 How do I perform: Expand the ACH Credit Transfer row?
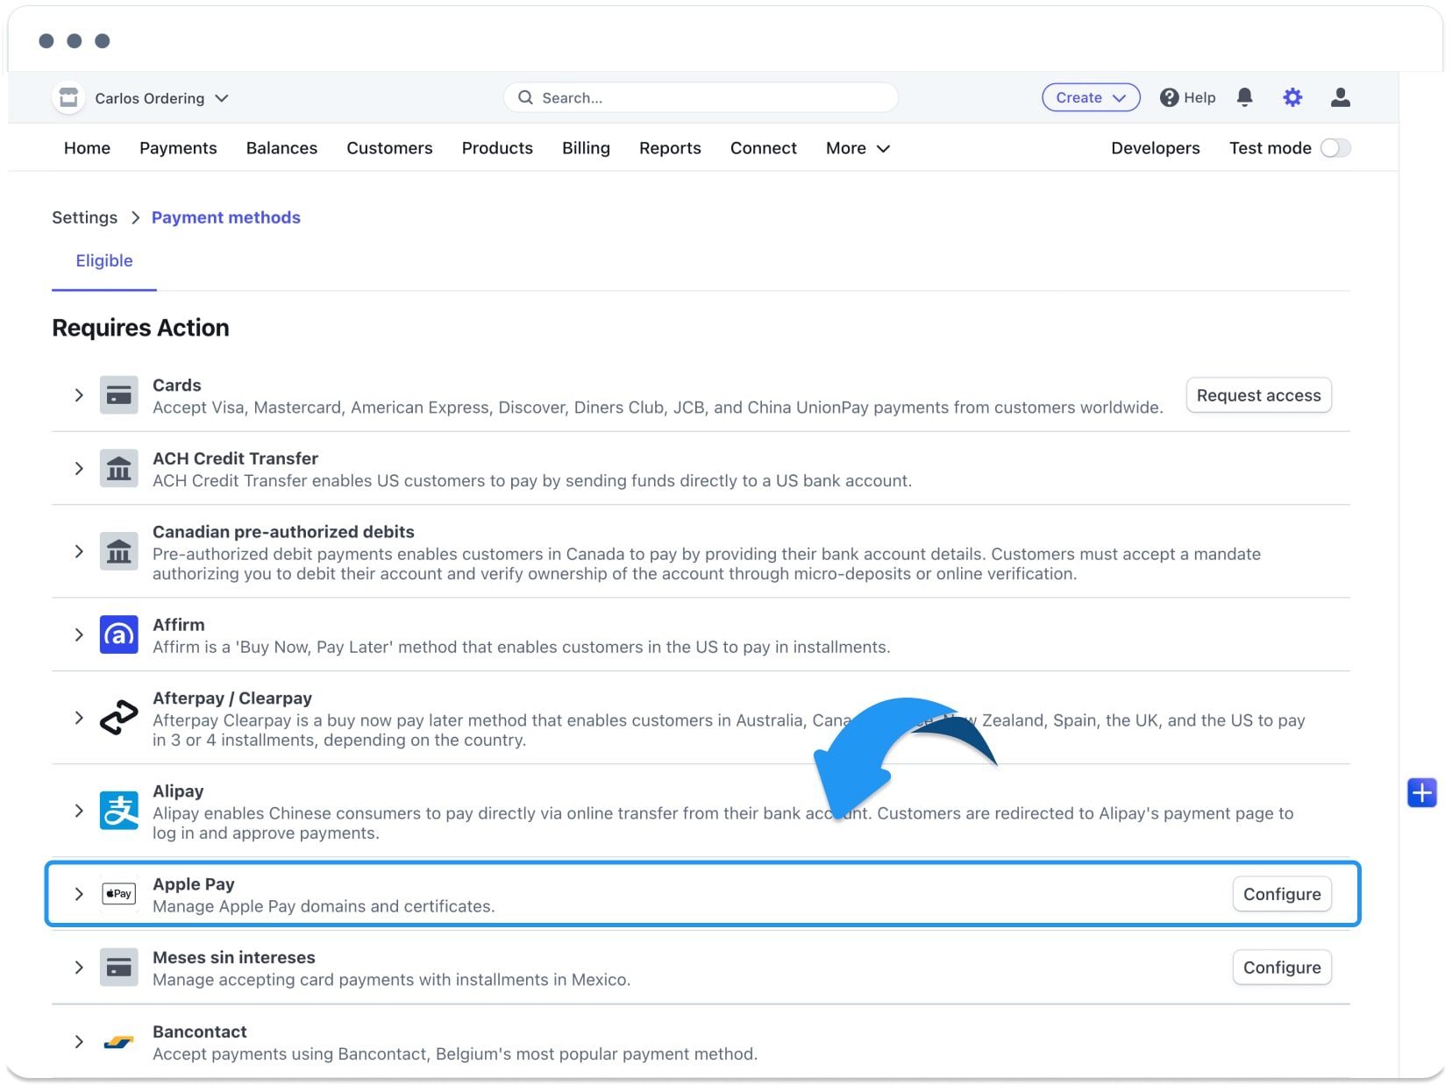point(79,469)
